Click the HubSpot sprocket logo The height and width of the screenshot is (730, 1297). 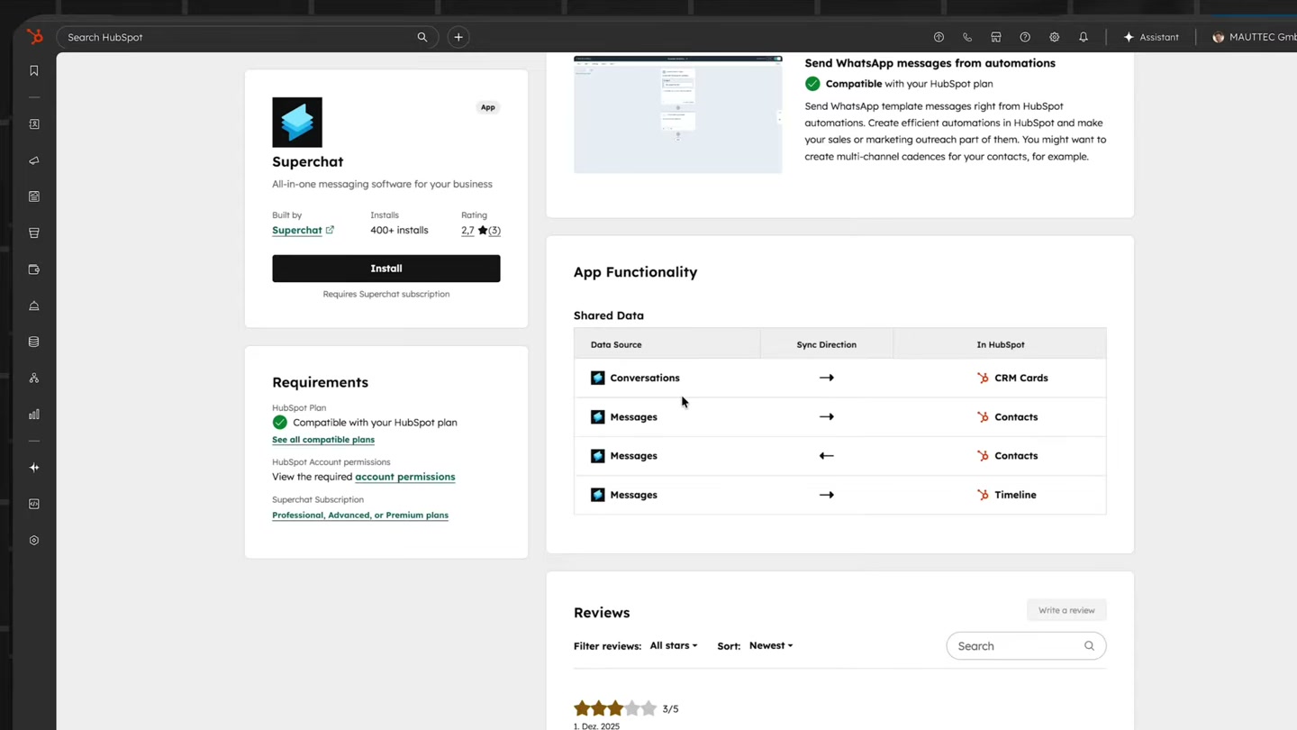[34, 37]
